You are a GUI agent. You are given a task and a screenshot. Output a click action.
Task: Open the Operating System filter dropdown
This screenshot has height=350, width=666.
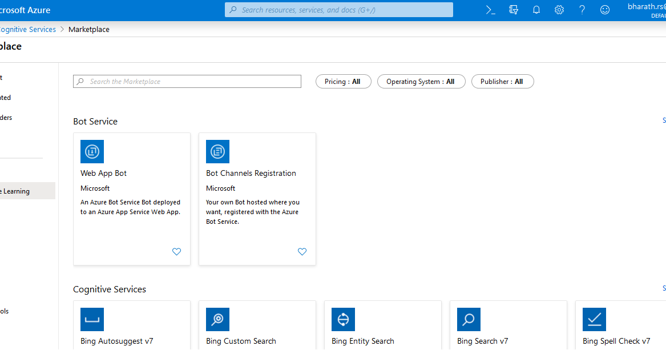421,81
